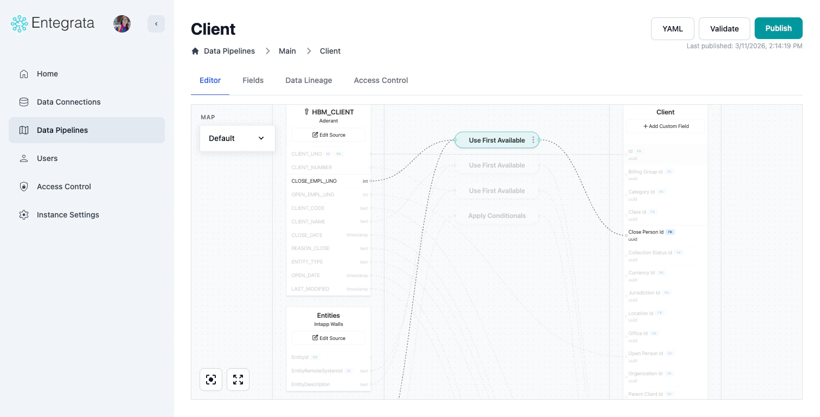
Task: Open the highlighted node's three-dot menu
Action: [x=533, y=140]
